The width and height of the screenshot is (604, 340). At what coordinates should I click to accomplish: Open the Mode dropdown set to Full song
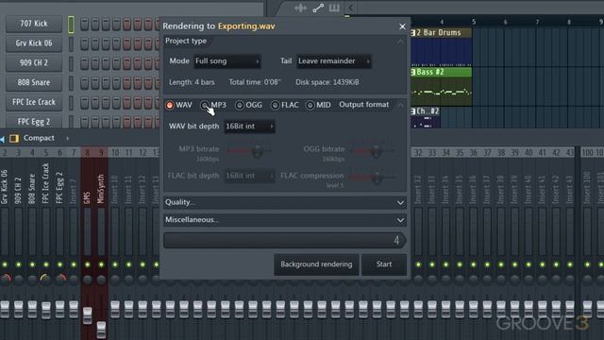coord(226,60)
